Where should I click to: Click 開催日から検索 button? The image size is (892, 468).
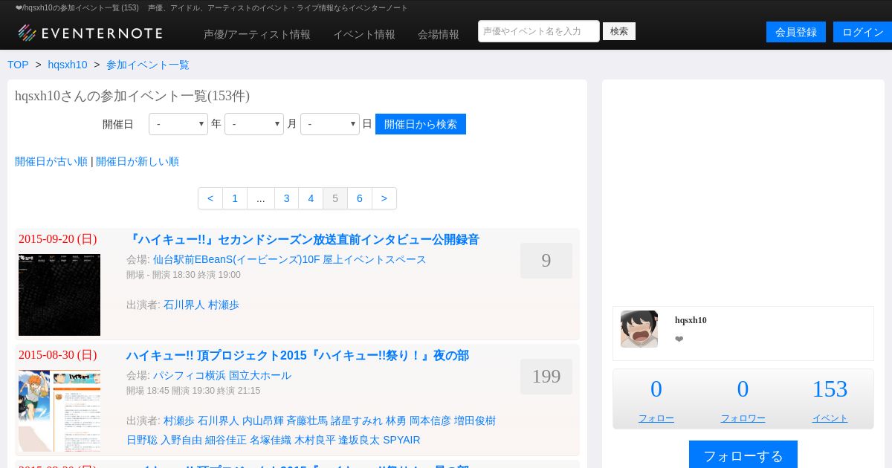[421, 124]
